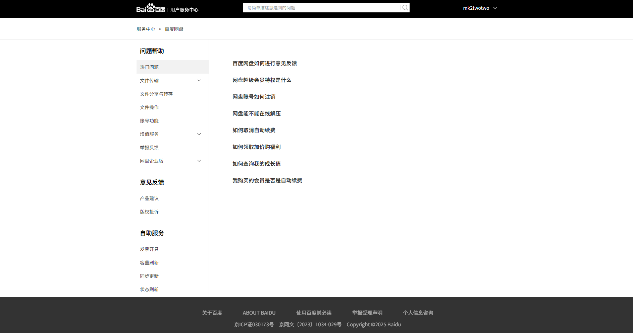Go to 账号功能 help category
Screen dimensions: 633x333
pyautogui.click(x=149, y=121)
